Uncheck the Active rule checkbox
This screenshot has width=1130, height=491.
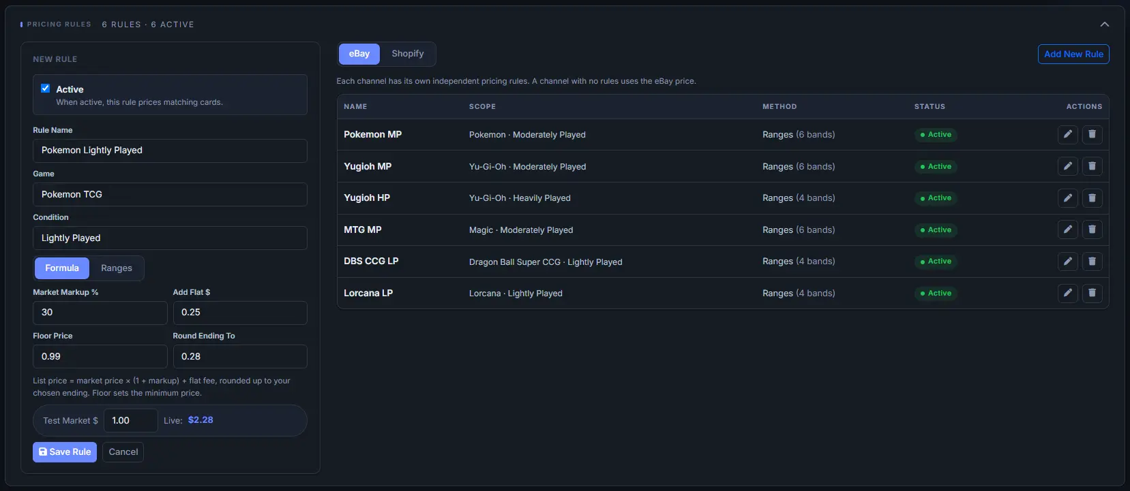46,89
